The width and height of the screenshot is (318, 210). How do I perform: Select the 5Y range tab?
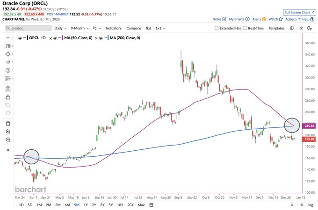[x=110, y=205]
